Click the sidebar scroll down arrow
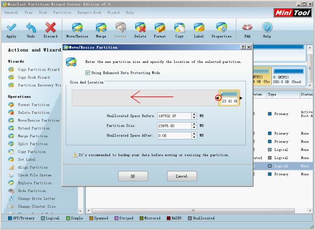The width and height of the screenshot is (315, 230). pos(80,211)
